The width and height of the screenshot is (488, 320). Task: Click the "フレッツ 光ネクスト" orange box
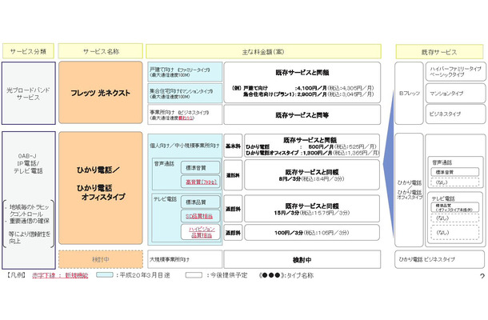(x=101, y=93)
